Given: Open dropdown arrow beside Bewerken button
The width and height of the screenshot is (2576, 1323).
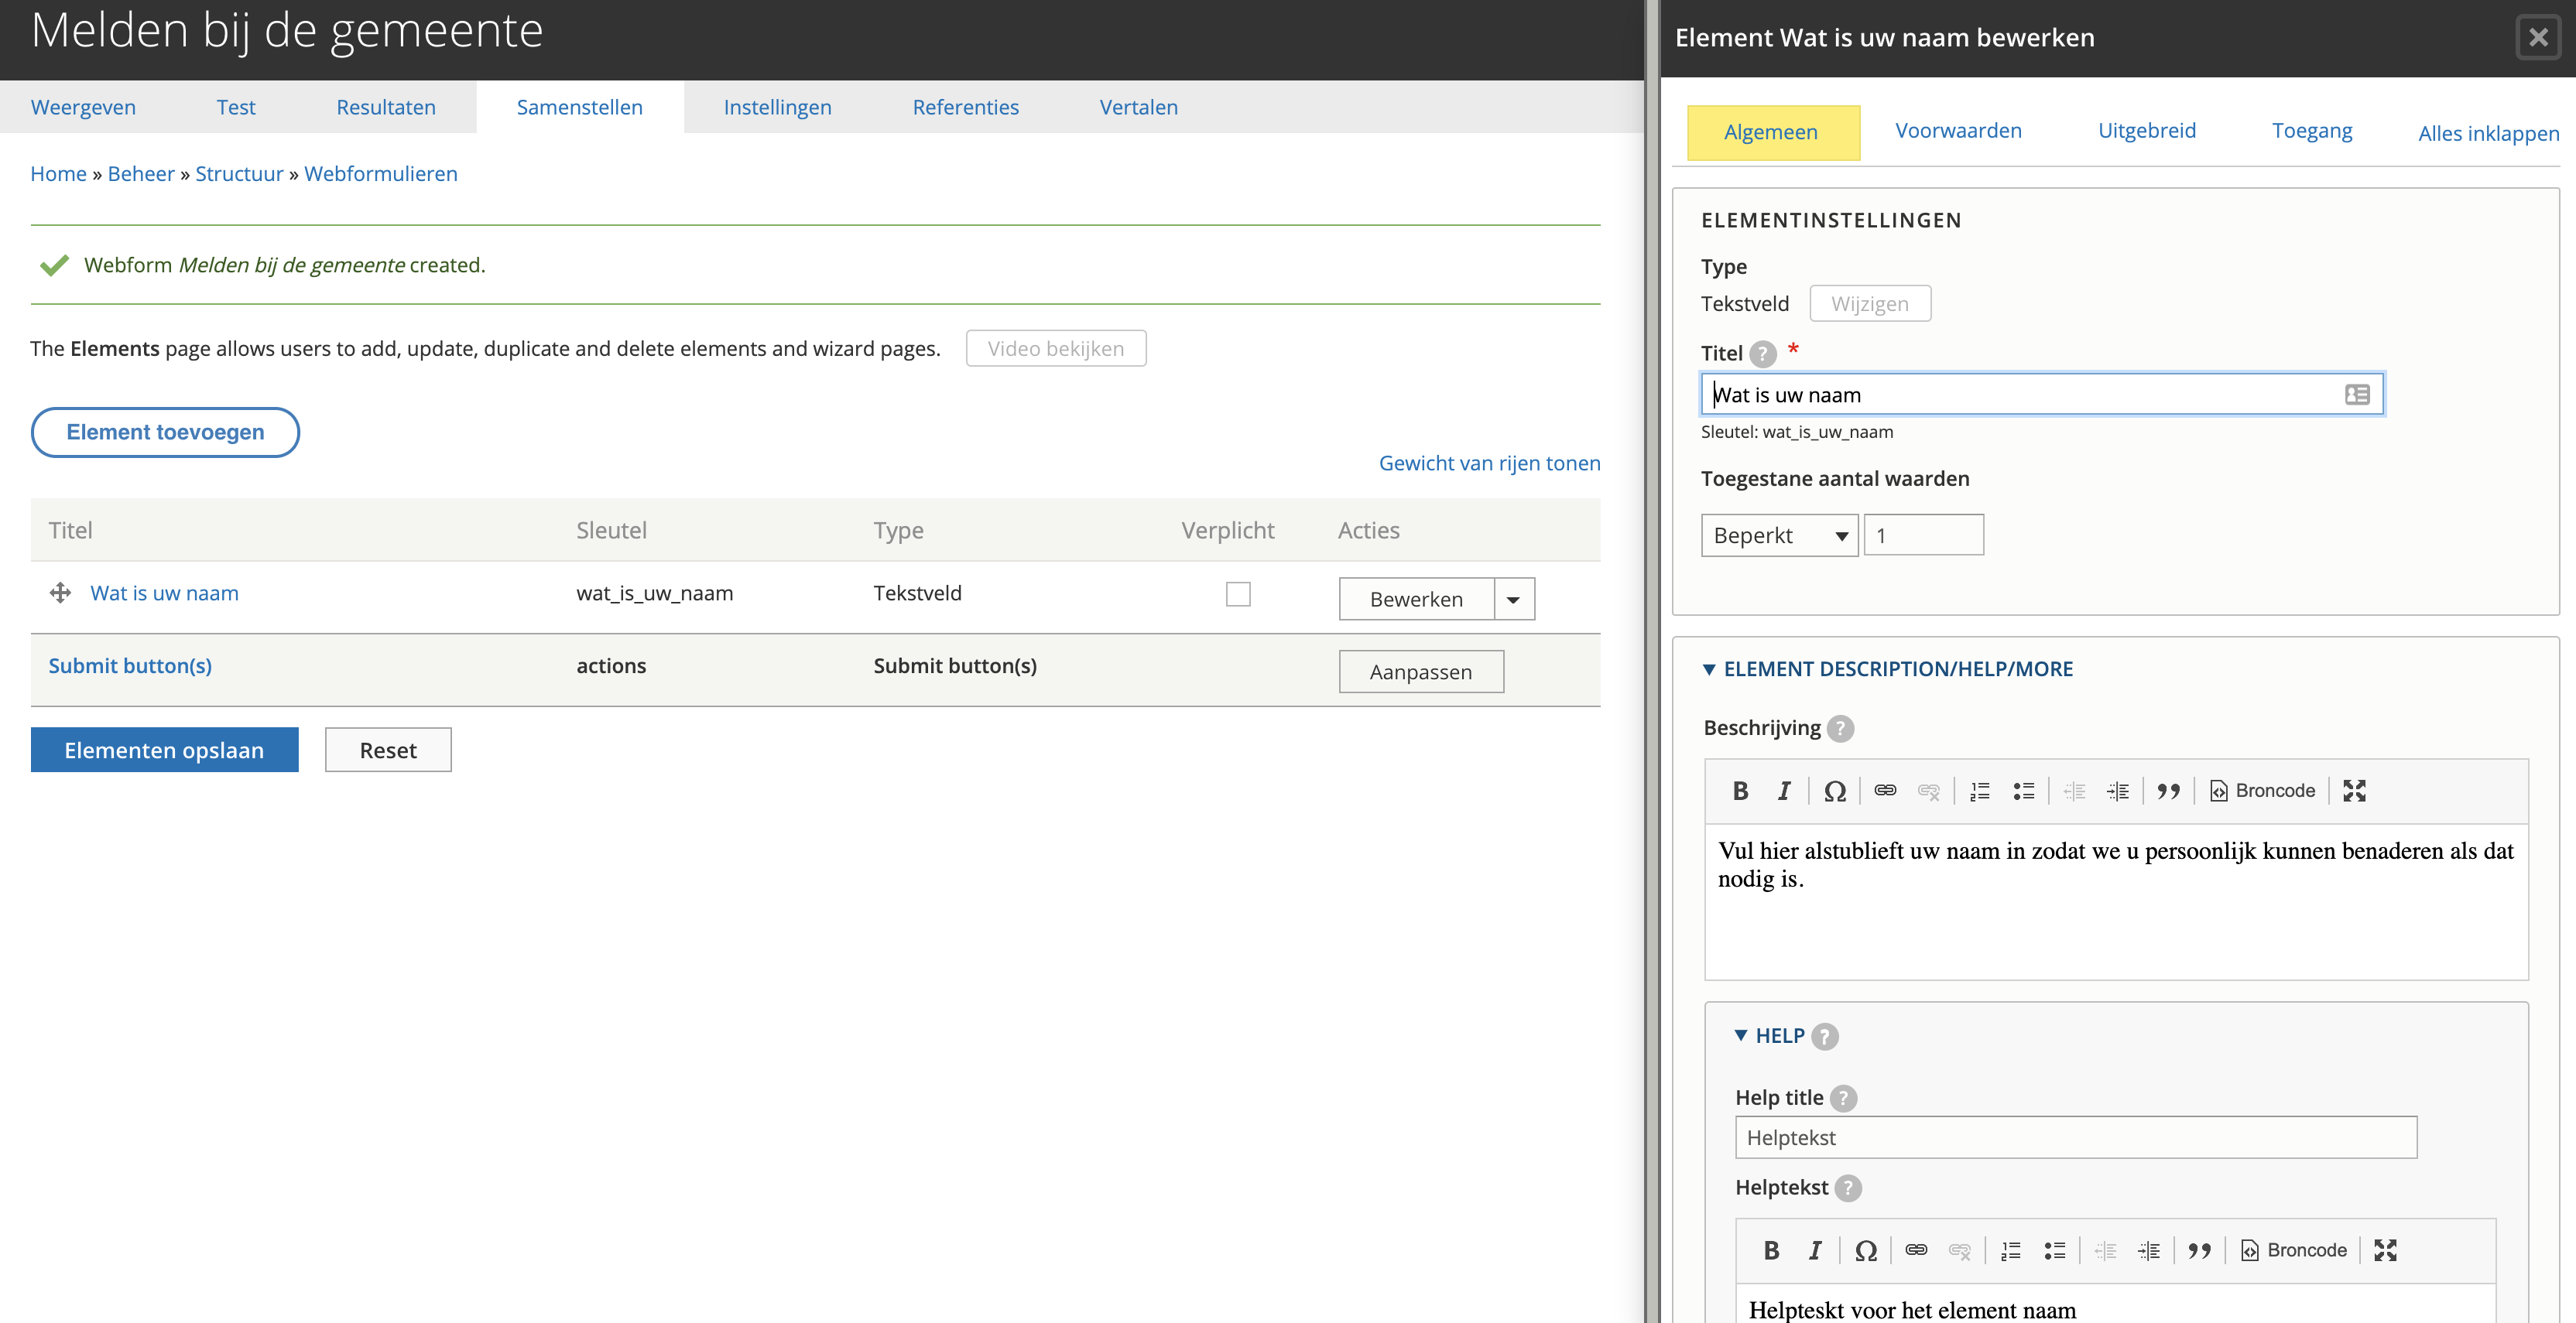Looking at the screenshot, I should coord(1514,600).
